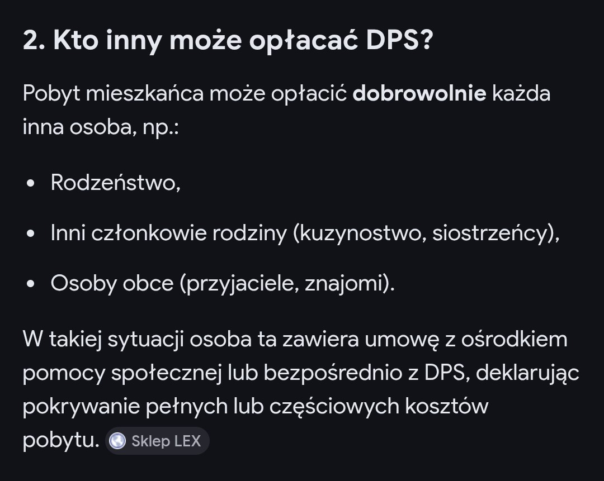Image resolution: width=604 pixels, height=481 pixels.
Task: Click the globe icon in Sklep LEX chip
Action: click(117, 441)
